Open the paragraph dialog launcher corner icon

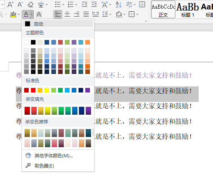coord(146,21)
